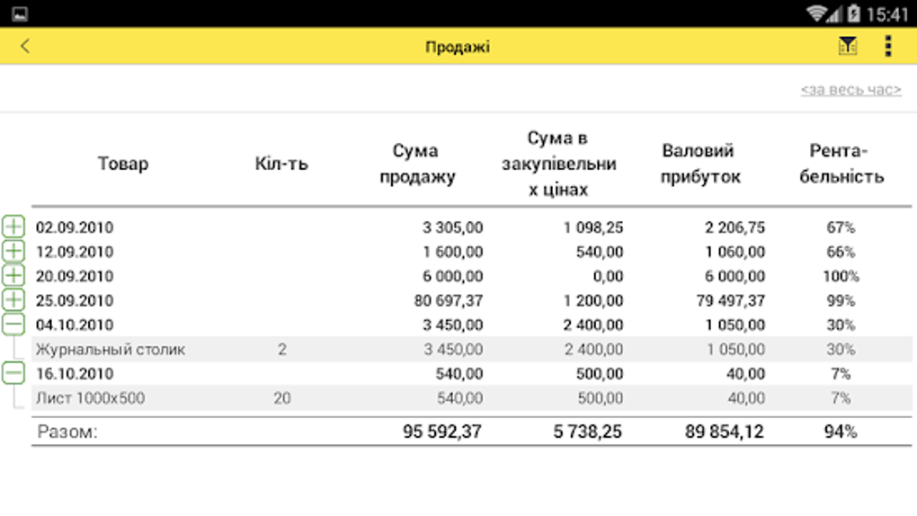
Task: Select the date 04.10.2010
Action: coord(75,325)
